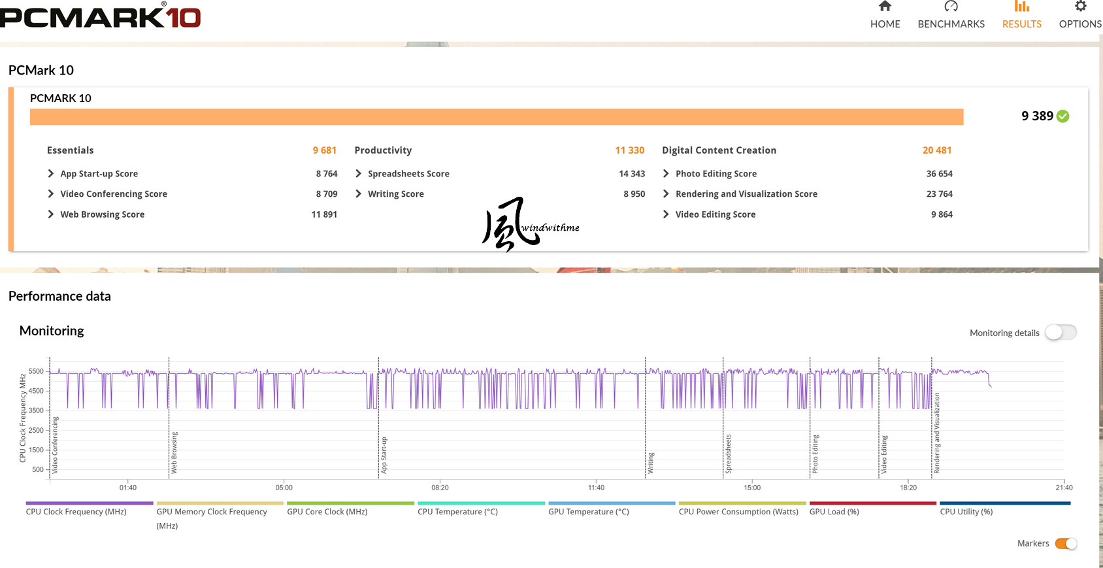Toggle the Monitoring details switch
The width and height of the screenshot is (1103, 568).
pyautogui.click(x=1060, y=333)
